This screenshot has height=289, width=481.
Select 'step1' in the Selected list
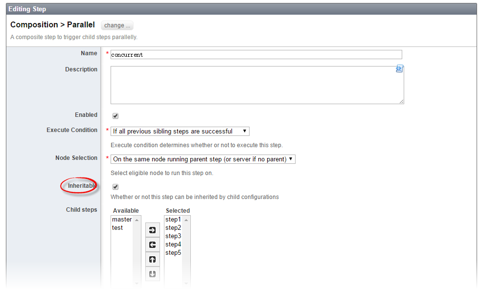point(173,220)
